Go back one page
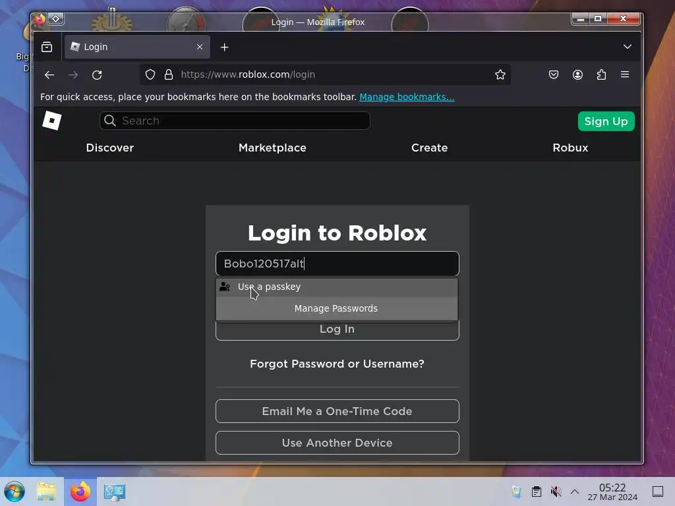Screen dimensions: 675x506 click(49, 75)
